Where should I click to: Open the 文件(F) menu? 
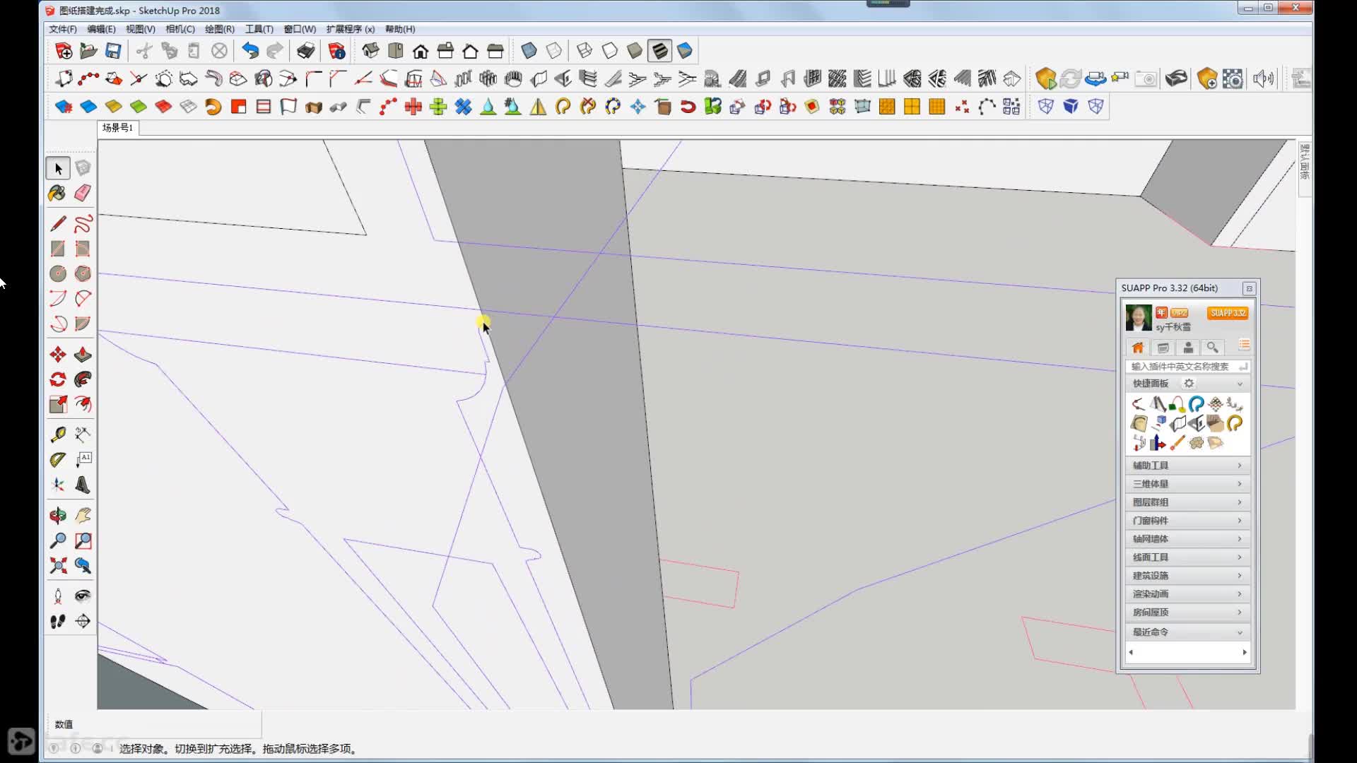[62, 29]
